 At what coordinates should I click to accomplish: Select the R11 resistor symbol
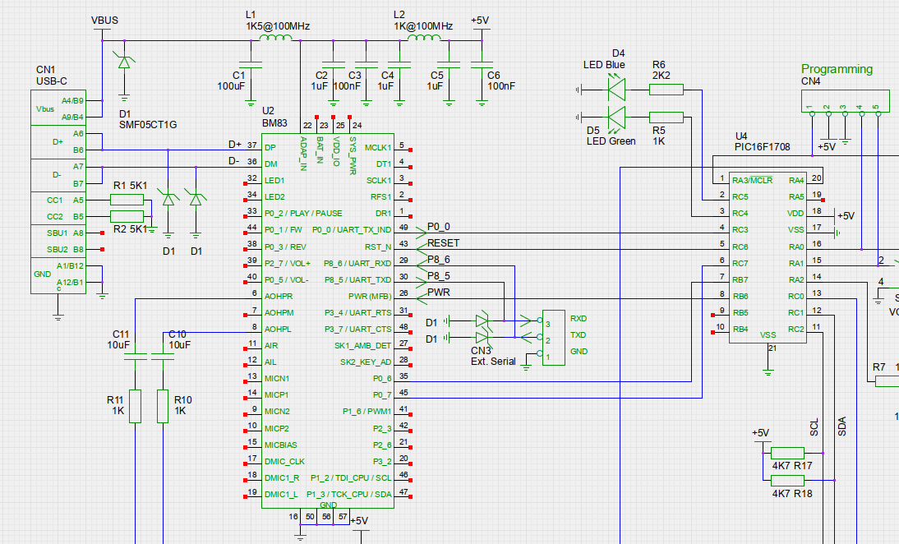click(136, 407)
